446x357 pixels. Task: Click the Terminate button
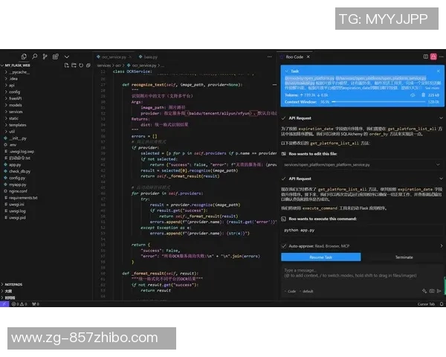[x=404, y=257]
